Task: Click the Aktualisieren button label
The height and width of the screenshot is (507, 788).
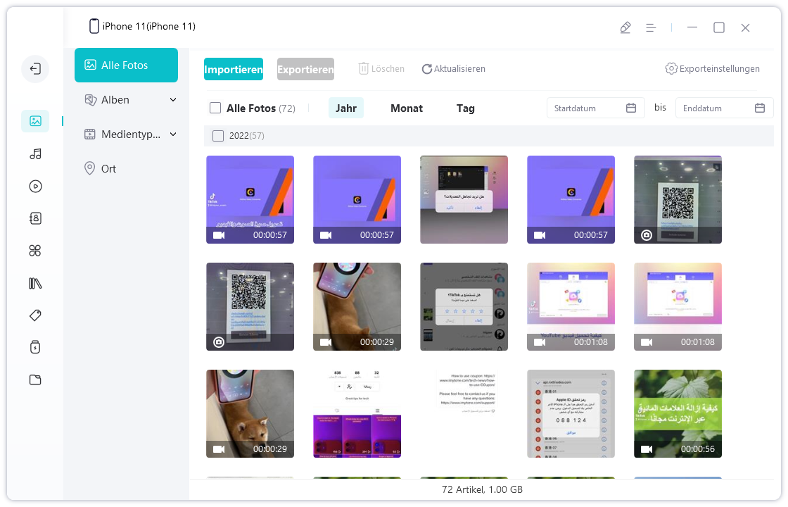Action: pos(460,69)
